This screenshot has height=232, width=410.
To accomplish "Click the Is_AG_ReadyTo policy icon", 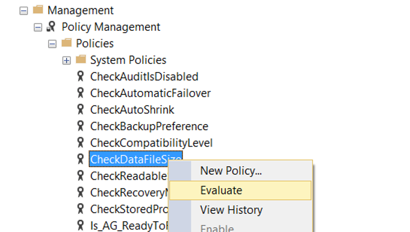I will point(81,225).
